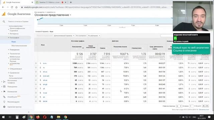
Task: Open Windows Start menu
Action: [3, 117]
